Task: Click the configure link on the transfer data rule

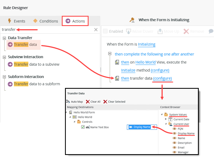Action: [x=162, y=79]
